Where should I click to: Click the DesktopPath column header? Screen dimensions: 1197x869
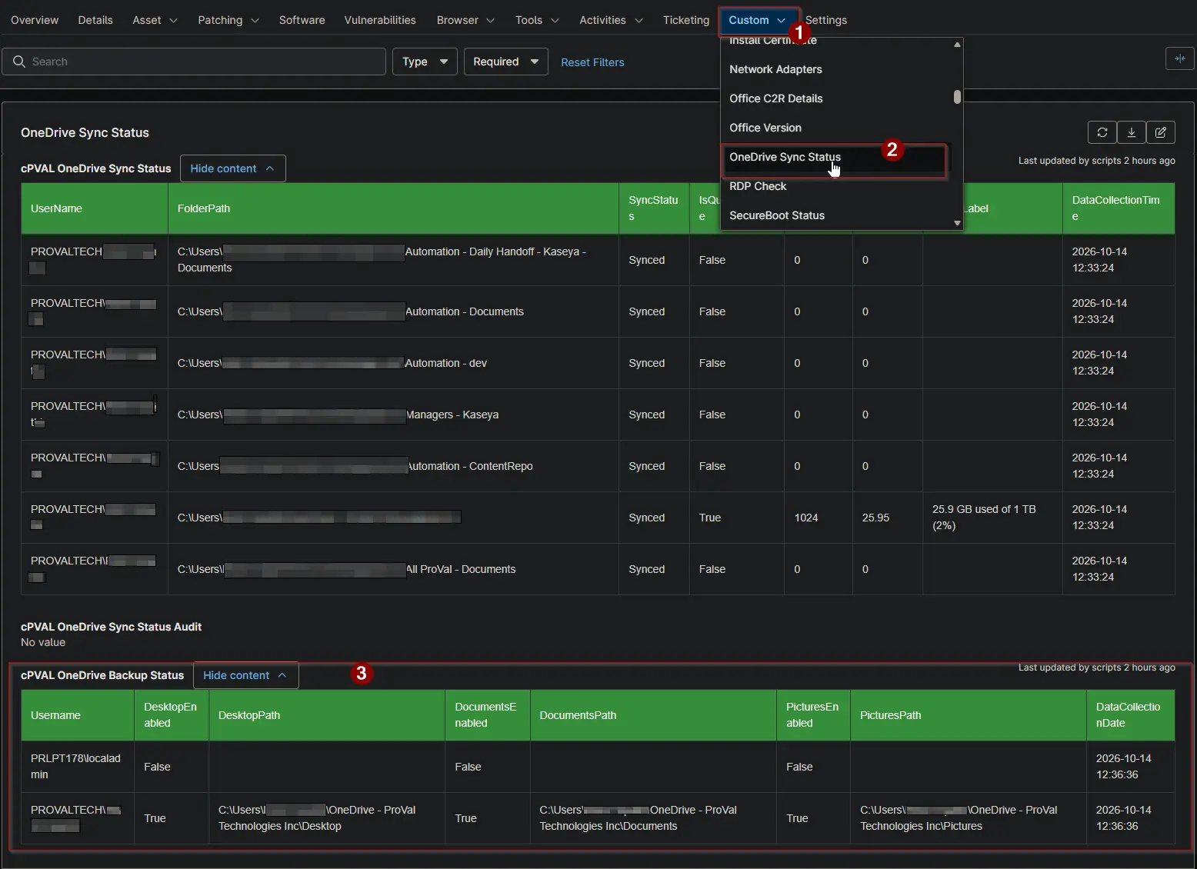(327, 715)
